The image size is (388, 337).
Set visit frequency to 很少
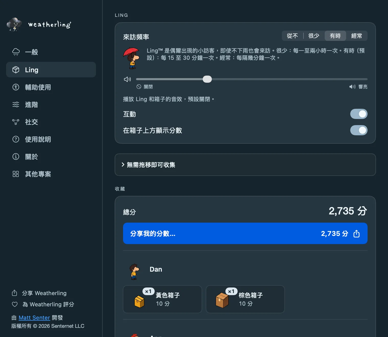point(314,36)
